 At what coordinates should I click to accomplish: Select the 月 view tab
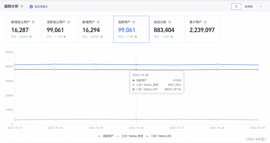pyautogui.click(x=261, y=6)
